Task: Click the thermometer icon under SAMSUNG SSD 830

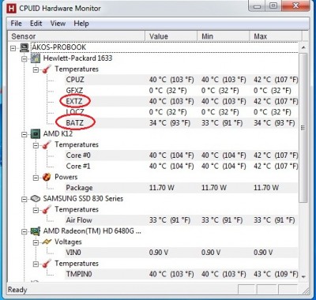Action: pos(47,210)
